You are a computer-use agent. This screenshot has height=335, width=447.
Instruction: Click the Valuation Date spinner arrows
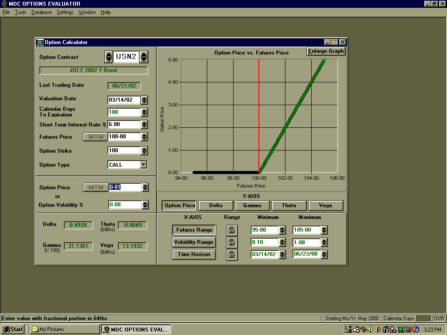(144, 100)
